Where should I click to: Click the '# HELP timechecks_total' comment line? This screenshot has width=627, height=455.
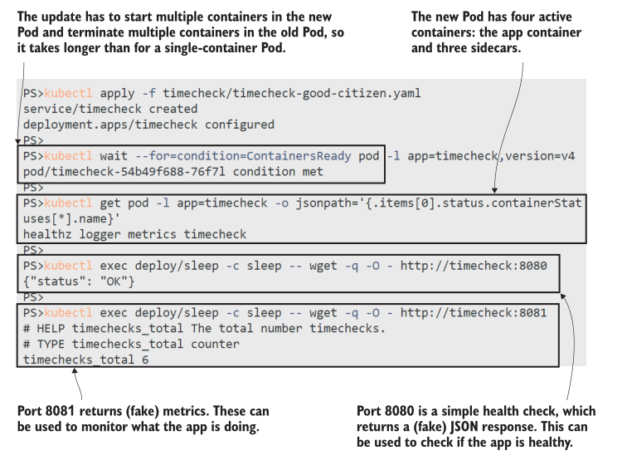205,329
